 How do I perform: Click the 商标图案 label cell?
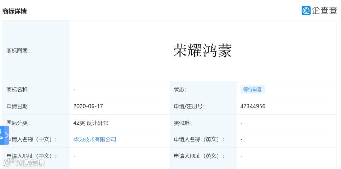click(36, 51)
